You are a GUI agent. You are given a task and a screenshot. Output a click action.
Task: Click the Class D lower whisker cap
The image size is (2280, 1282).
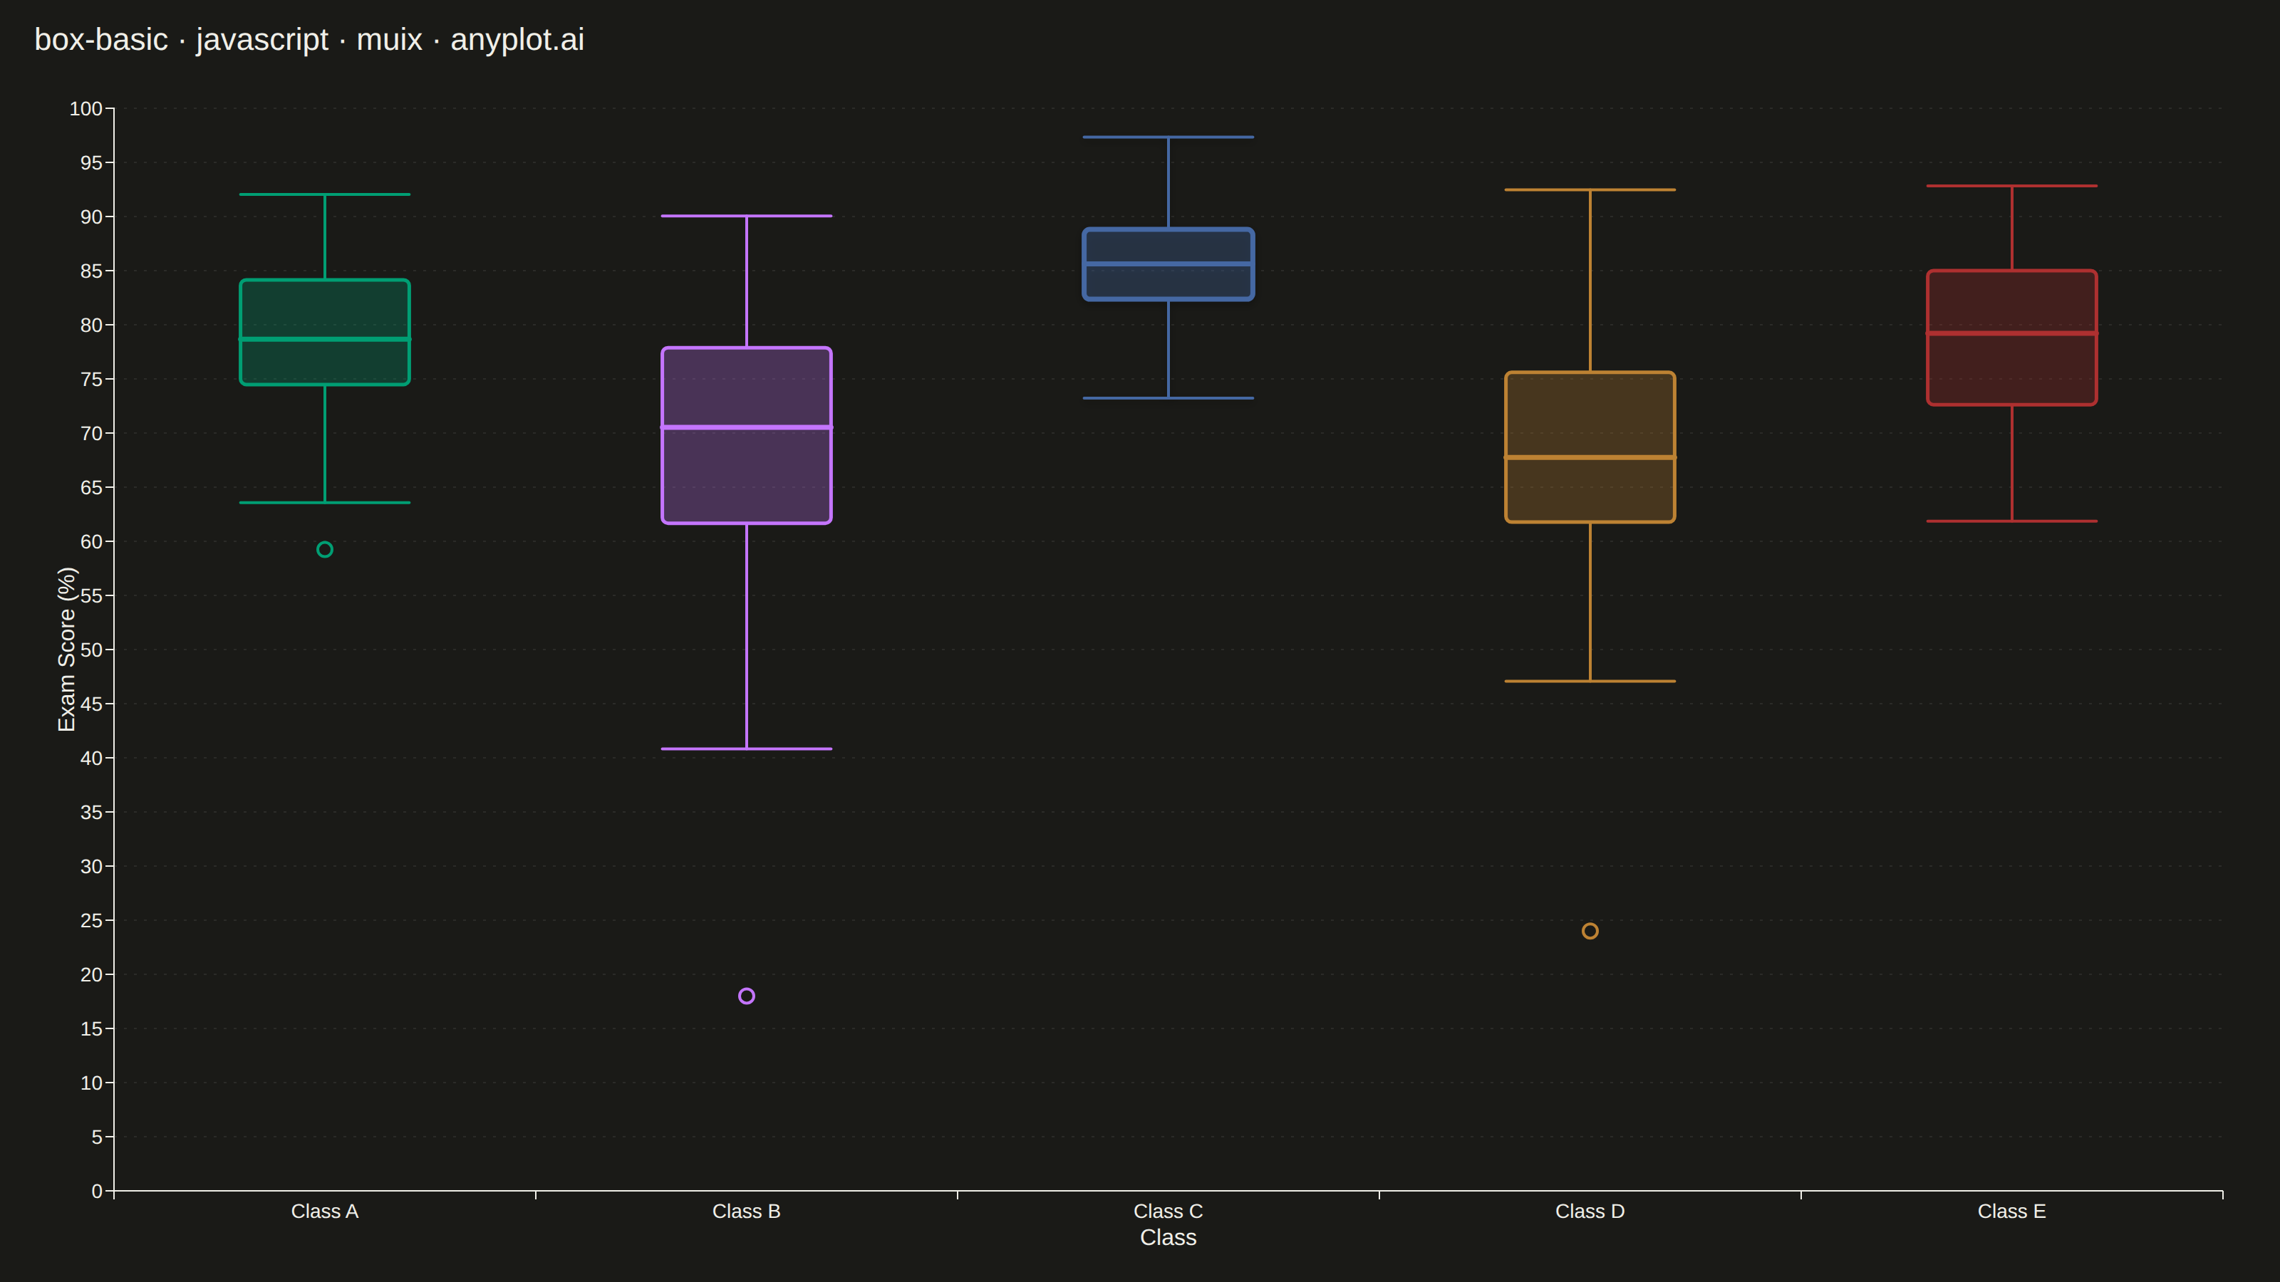[1590, 682]
